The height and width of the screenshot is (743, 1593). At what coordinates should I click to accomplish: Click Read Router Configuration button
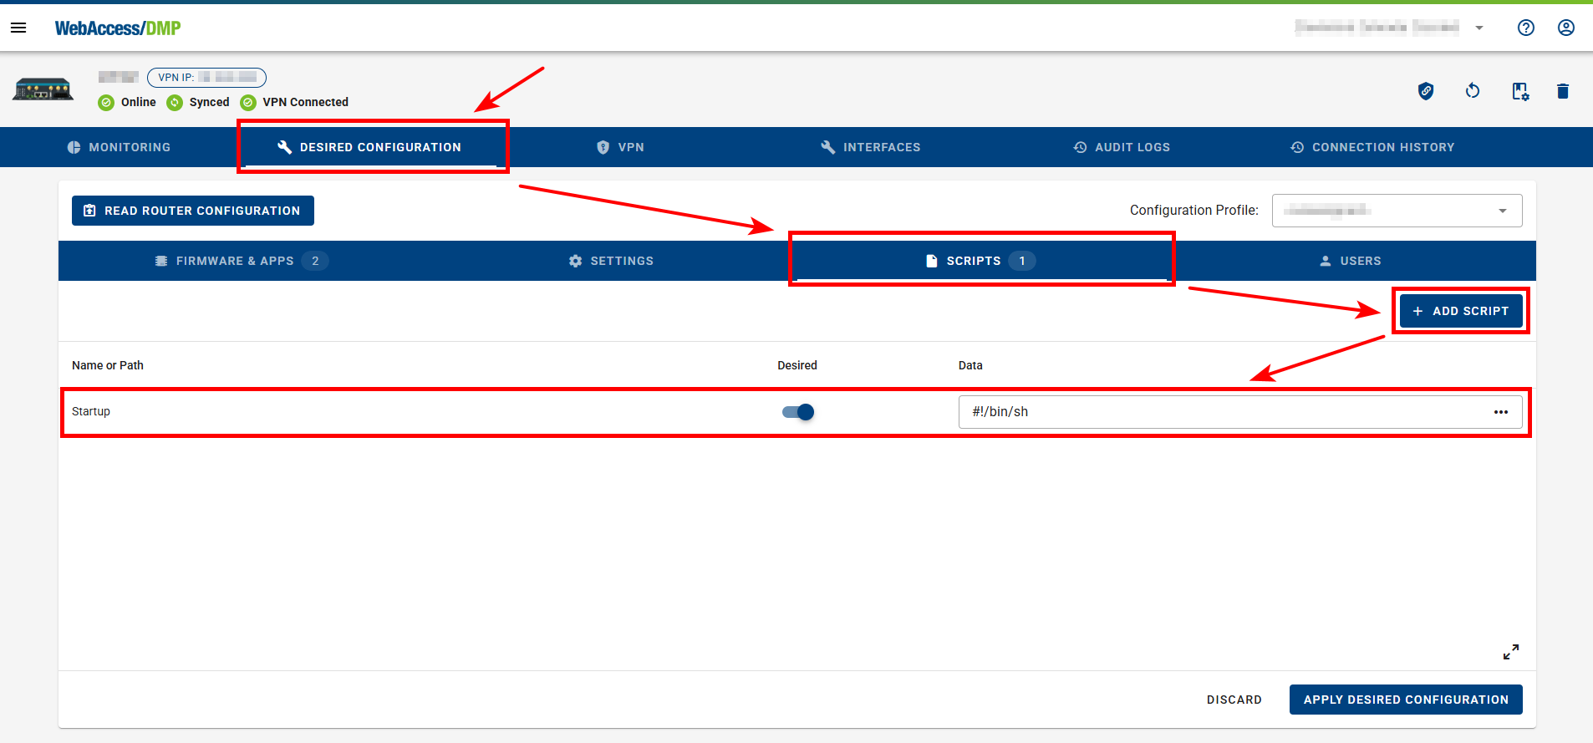[193, 211]
